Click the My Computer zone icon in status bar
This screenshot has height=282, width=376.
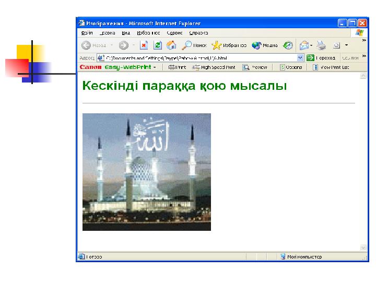283,256
